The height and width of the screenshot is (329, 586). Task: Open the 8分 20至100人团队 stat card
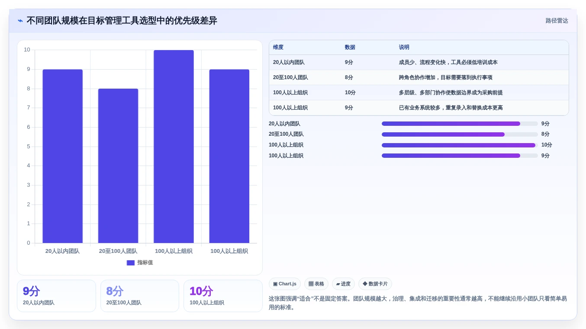[140, 296]
